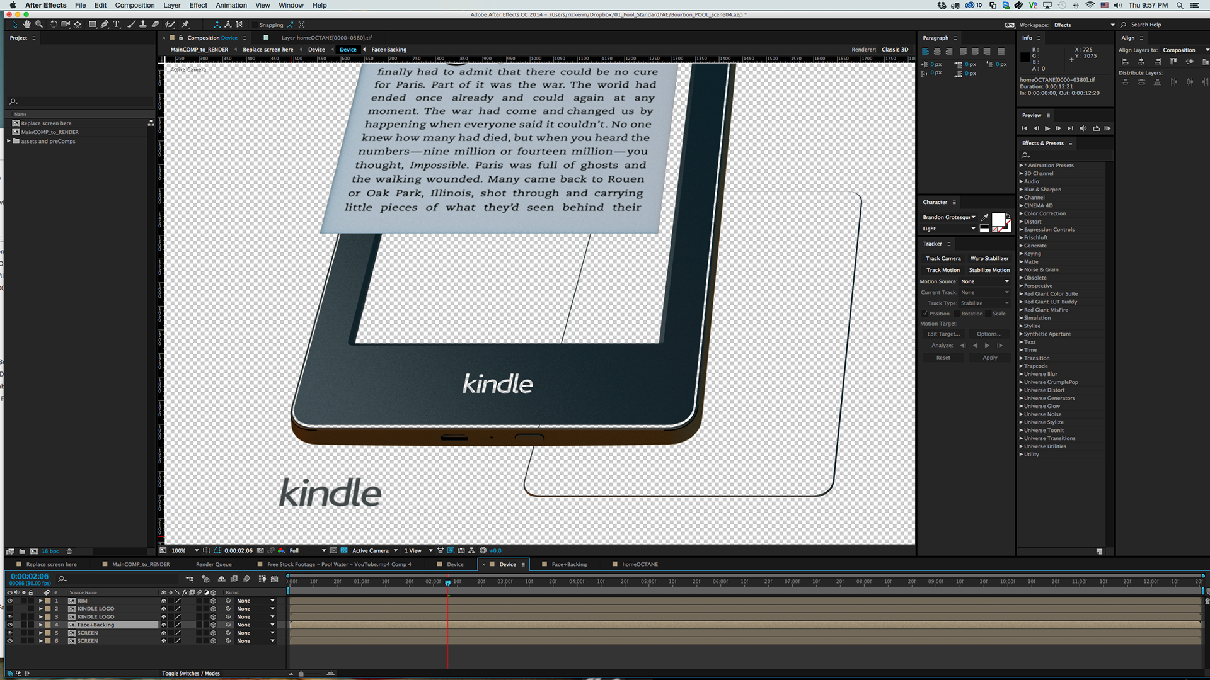Select the Puppet Pin tool
This screenshot has width=1210, height=680.
[x=185, y=25]
